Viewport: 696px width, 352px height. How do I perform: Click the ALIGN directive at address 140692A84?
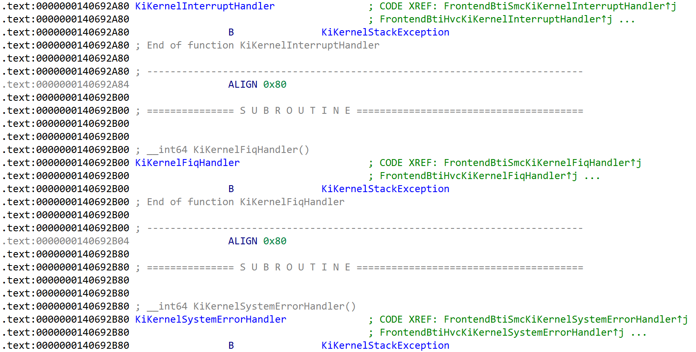click(243, 84)
